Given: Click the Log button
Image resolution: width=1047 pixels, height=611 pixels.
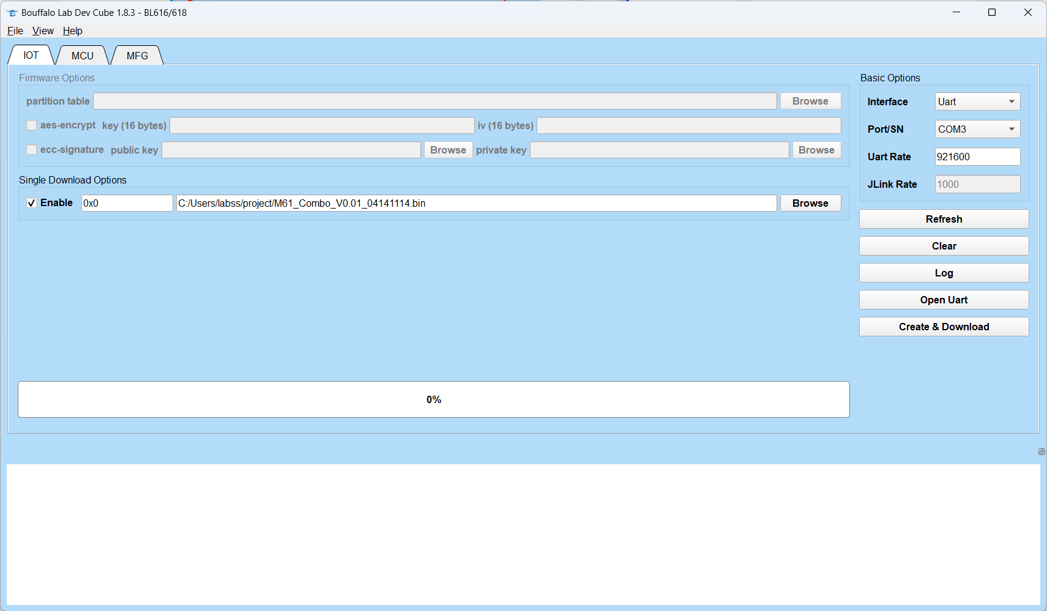Looking at the screenshot, I should coord(944,273).
